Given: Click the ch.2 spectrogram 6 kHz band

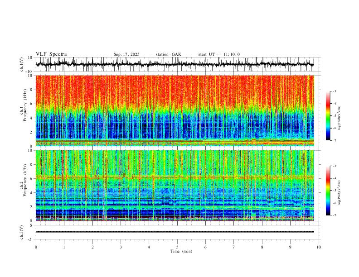Looking at the screenshot, I should pyautogui.click(x=175, y=177).
